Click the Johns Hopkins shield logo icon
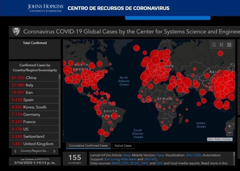This screenshot has width=240, height=171. click(x=16, y=32)
